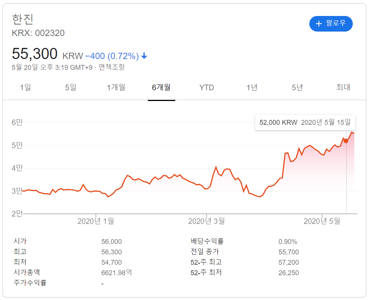This screenshot has width=368, height=300.
Task: Switch to the 5년 chart tab
Action: [x=297, y=88]
